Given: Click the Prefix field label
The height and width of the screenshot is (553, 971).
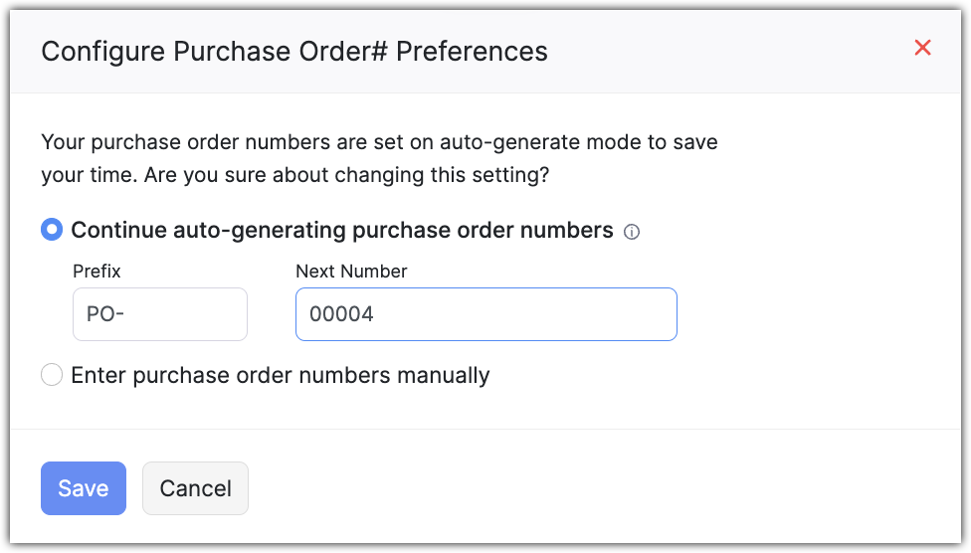Looking at the screenshot, I should (x=97, y=271).
